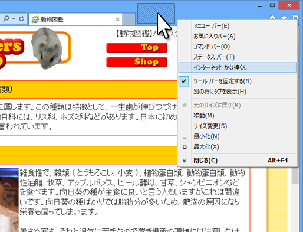
Task: Select コマンド バー(O) menu entry
Action: [238, 47]
